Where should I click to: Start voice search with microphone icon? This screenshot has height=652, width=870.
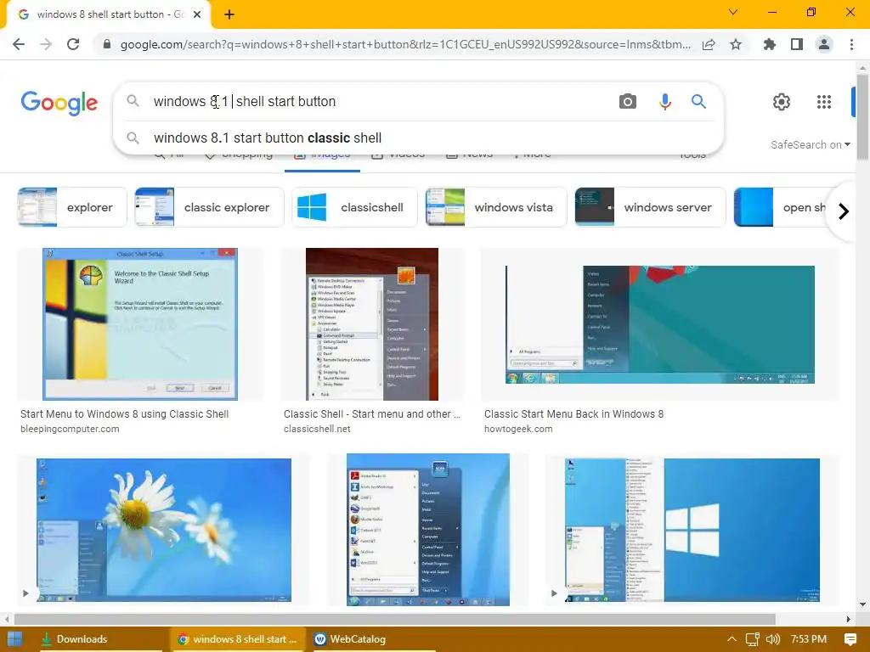pos(664,102)
